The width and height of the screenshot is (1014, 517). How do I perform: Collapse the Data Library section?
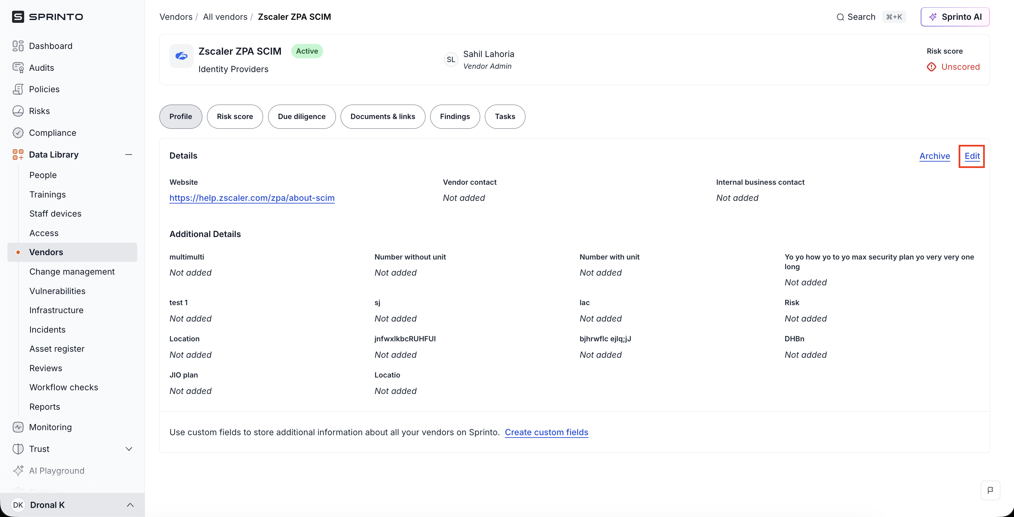pyautogui.click(x=129, y=155)
